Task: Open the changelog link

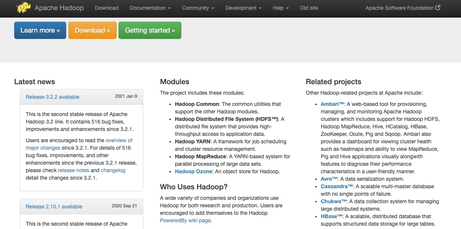Action: point(113,170)
